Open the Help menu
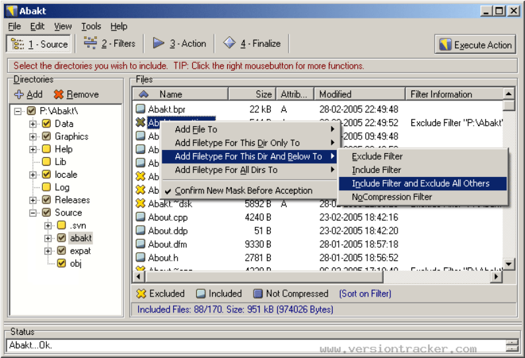The image size is (525, 358). click(119, 26)
